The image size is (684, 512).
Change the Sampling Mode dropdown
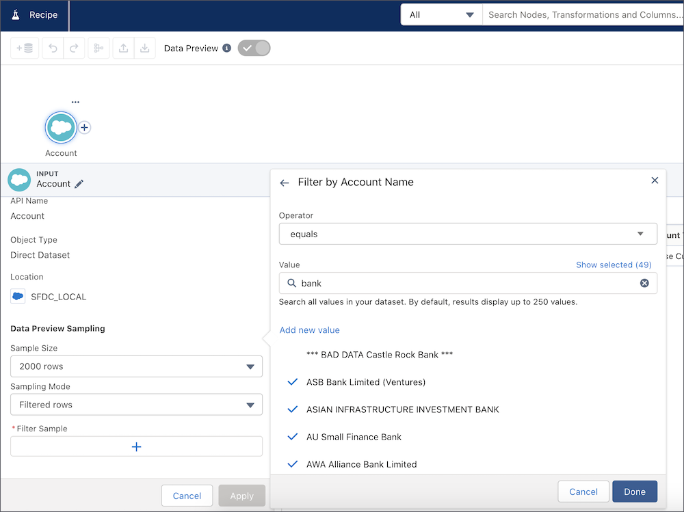pyautogui.click(x=136, y=405)
